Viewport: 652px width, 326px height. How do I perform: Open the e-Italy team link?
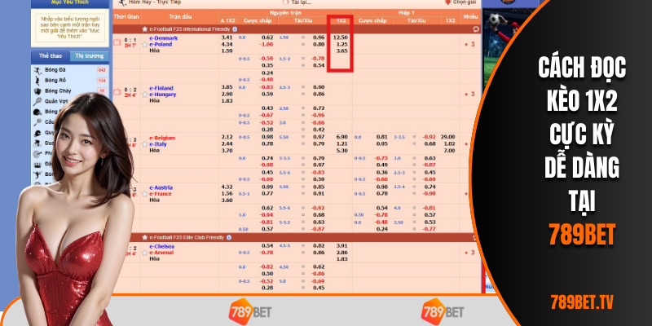(158, 144)
